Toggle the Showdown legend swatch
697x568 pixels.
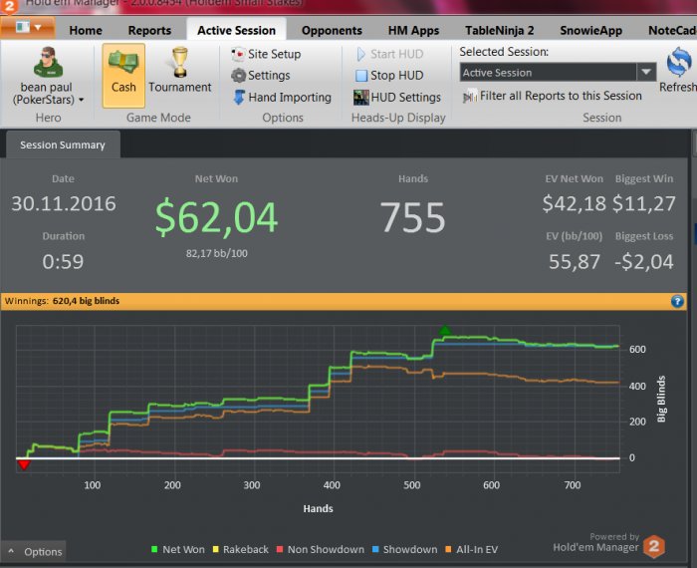375,549
